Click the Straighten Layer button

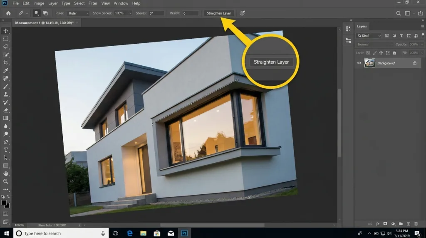pyautogui.click(x=219, y=13)
